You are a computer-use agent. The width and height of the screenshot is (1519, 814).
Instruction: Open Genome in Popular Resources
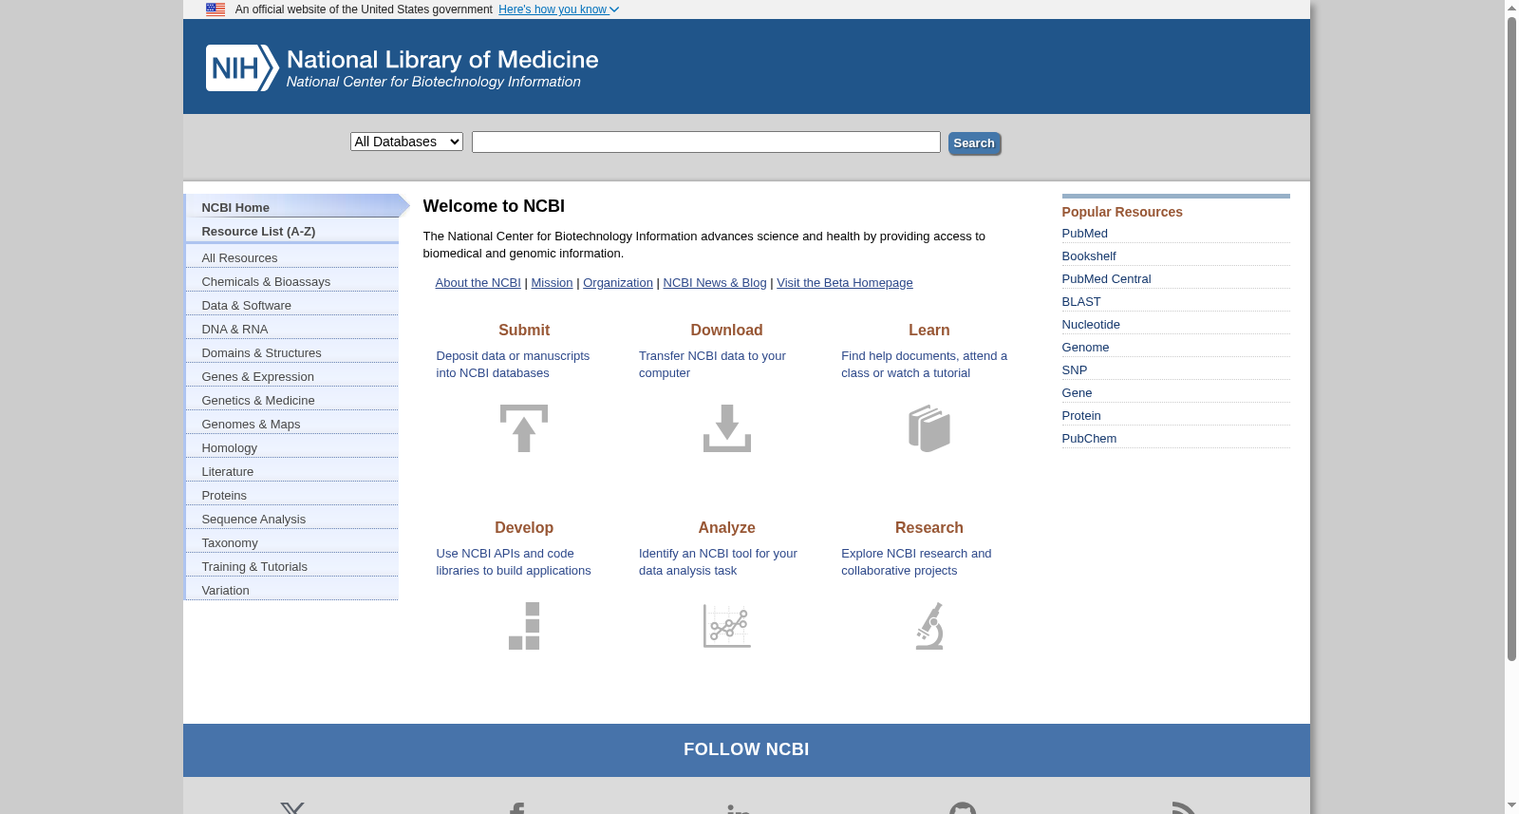point(1085,348)
